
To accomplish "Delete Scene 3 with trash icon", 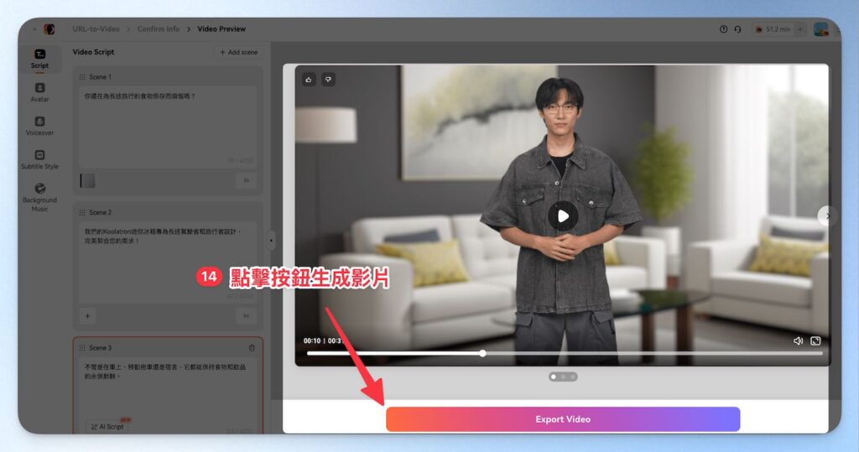I will coord(252,348).
